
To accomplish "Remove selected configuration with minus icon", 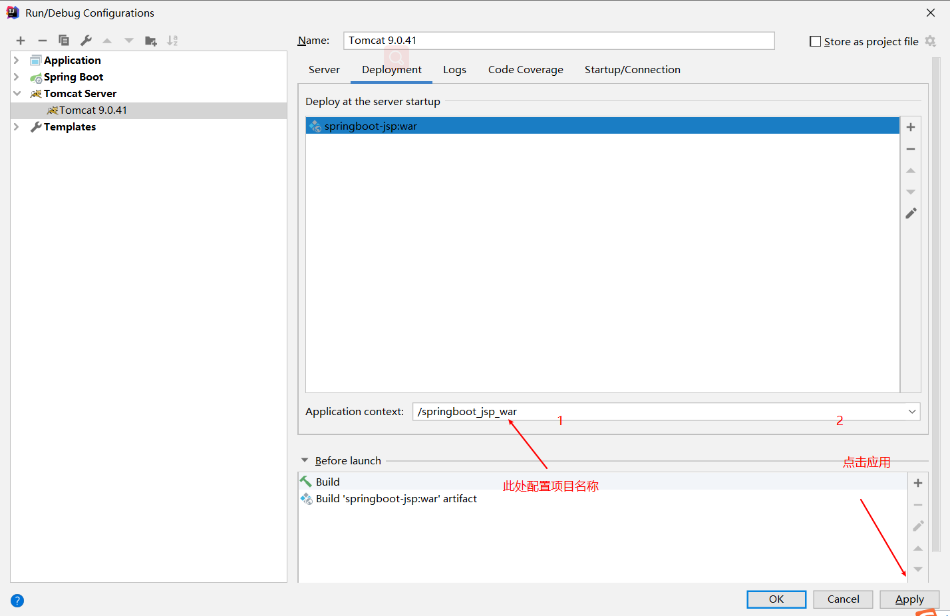I will coord(42,41).
